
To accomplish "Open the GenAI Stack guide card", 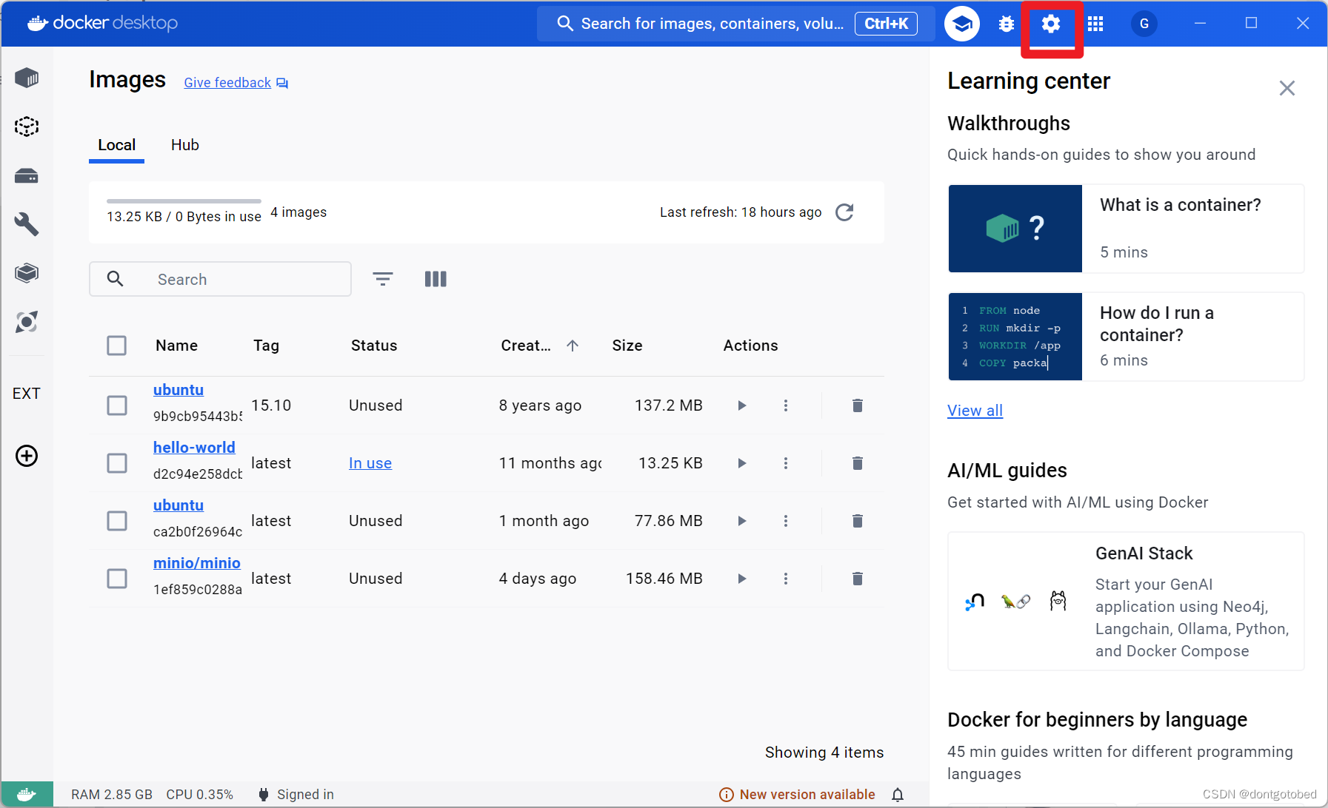I will coord(1126,602).
